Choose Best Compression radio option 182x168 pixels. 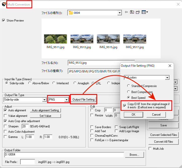(128, 92)
